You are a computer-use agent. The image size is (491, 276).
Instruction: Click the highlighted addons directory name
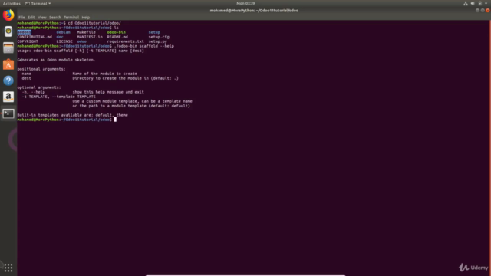pos(24,32)
